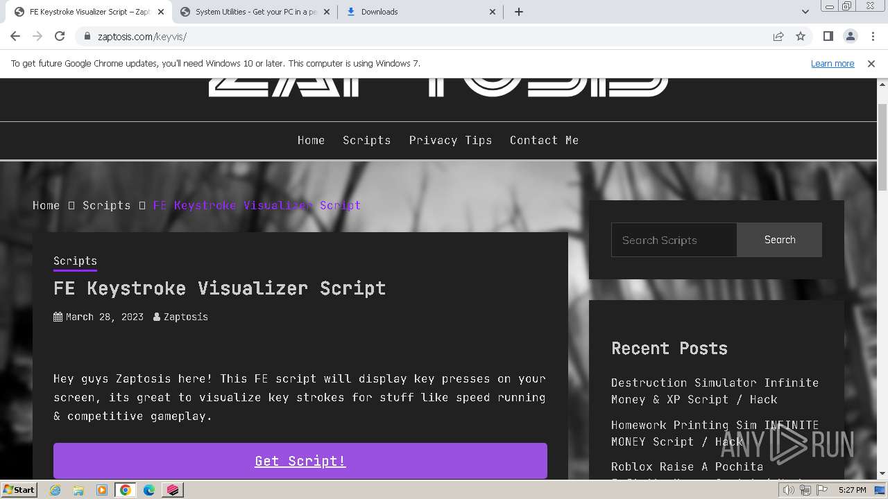Click the scrollbar down arrow
888x499 pixels.
point(882,474)
